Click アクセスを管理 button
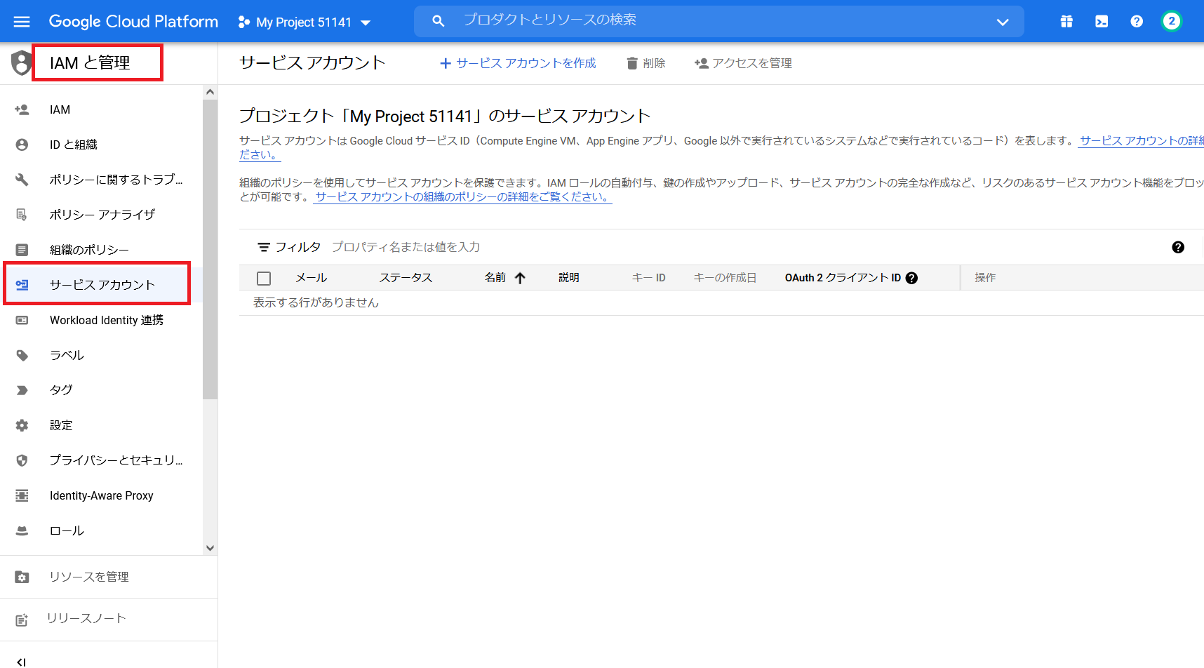 coord(744,63)
